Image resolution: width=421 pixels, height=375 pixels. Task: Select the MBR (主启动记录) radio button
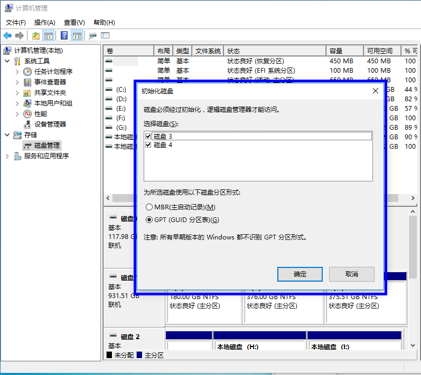click(x=149, y=207)
